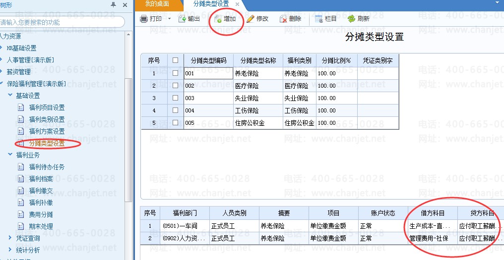
Task: Click the Print (打印) toolbar icon
Action: click(x=144, y=19)
